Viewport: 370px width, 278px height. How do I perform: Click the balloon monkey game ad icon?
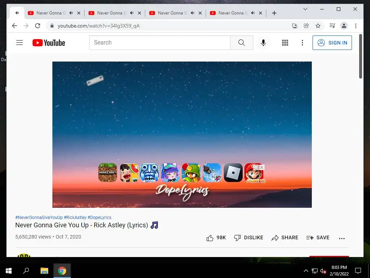pos(191,173)
